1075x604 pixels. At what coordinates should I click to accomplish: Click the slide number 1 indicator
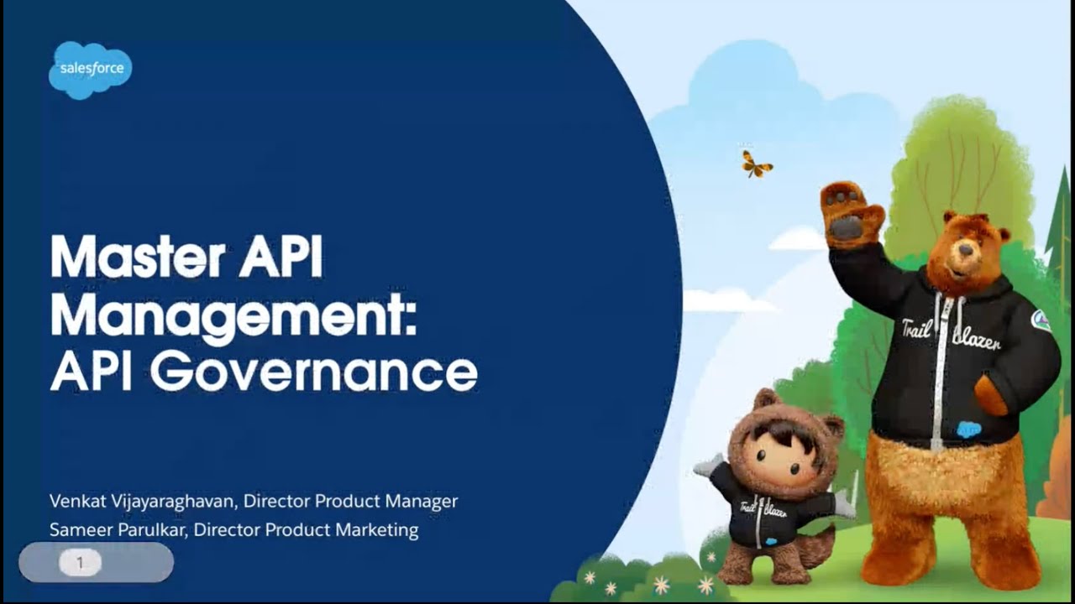pyautogui.click(x=81, y=563)
